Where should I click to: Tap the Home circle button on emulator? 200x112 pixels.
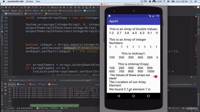pyautogui.click(x=133, y=96)
